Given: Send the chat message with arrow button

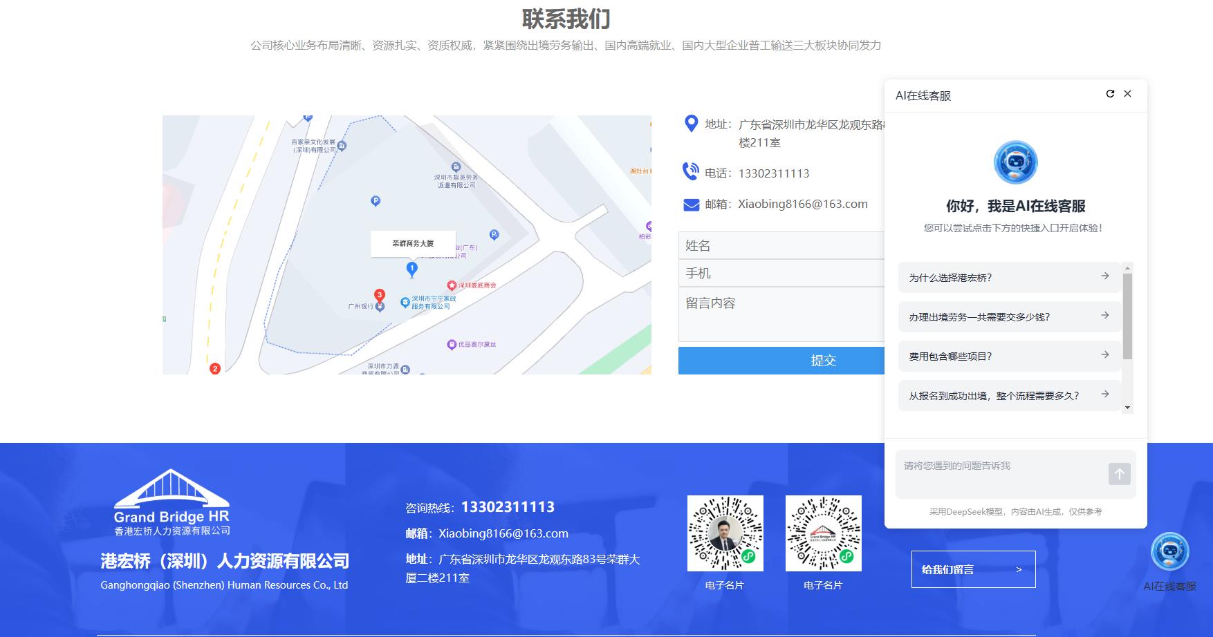Looking at the screenshot, I should coord(1120,474).
